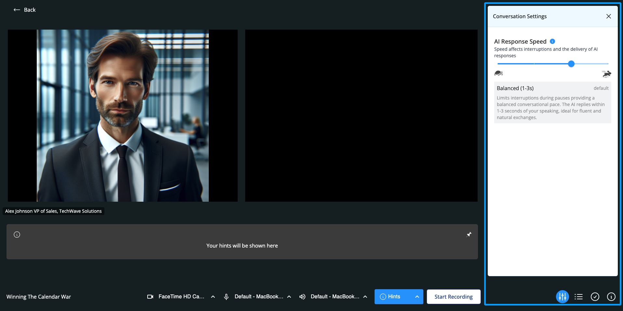
Task: Expand the microphone device dropdown chevron
Action: point(289,297)
